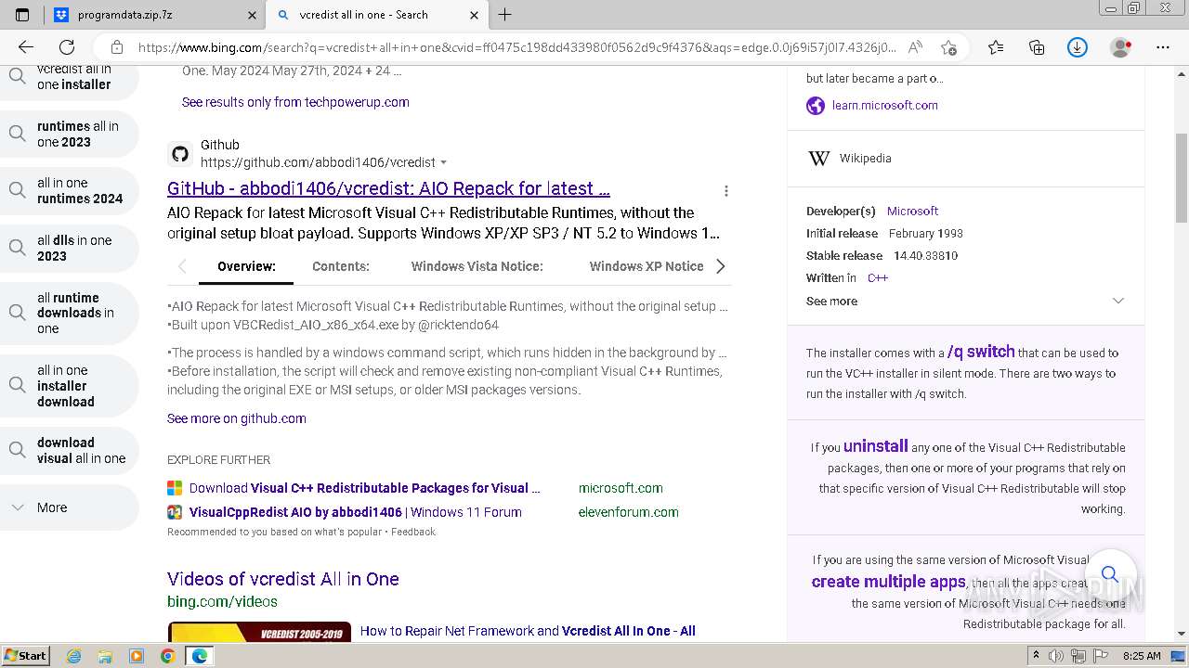The width and height of the screenshot is (1189, 668).
Task: Search vcredist all in one installer suggestion
Action: pos(70,82)
